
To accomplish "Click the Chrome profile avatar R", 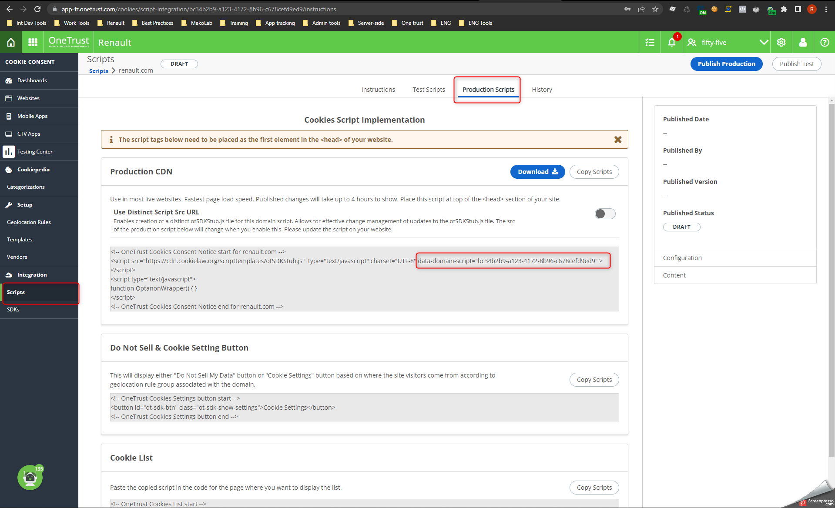I will [812, 9].
